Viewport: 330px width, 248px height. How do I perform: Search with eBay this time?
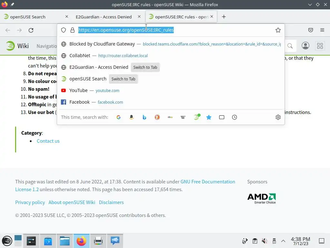pos(170,117)
